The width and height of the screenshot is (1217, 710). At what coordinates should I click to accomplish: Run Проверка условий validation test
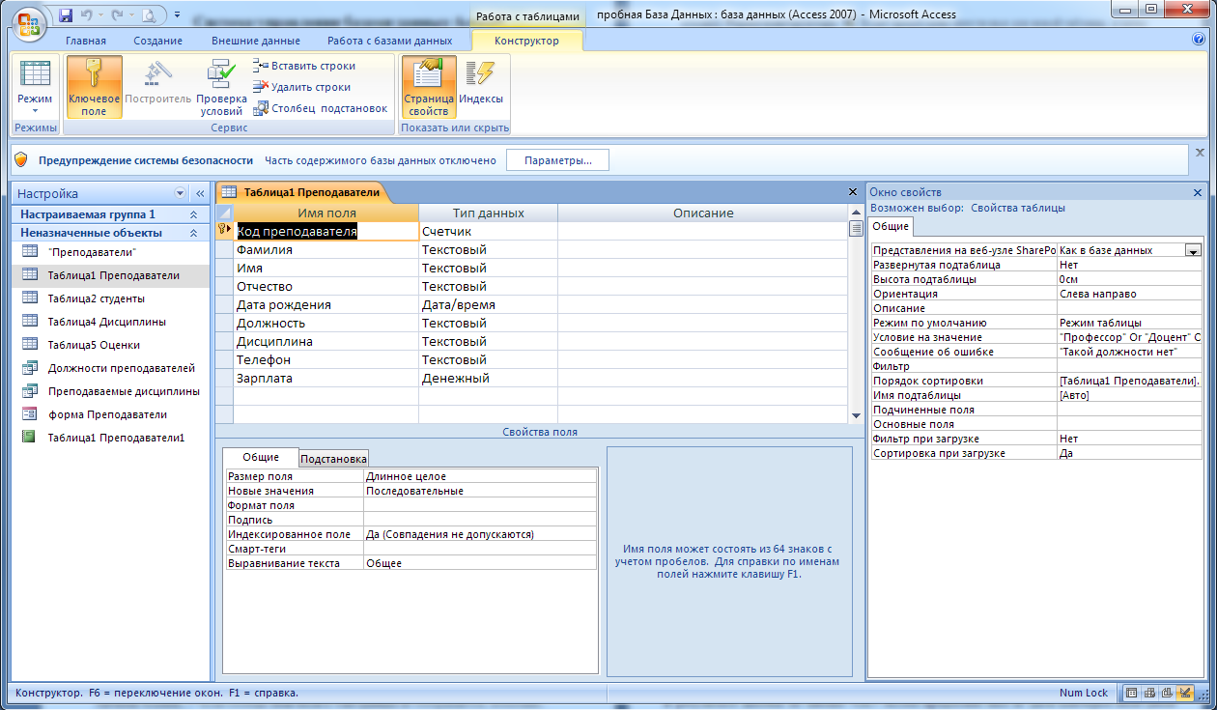pyautogui.click(x=221, y=87)
